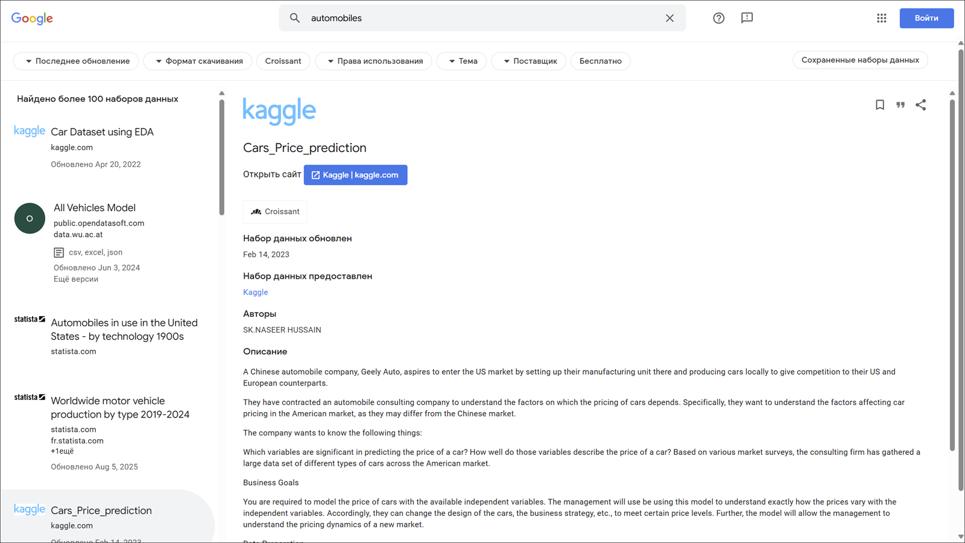
Task: Open the Формат скачивания dropdown
Action: click(198, 61)
